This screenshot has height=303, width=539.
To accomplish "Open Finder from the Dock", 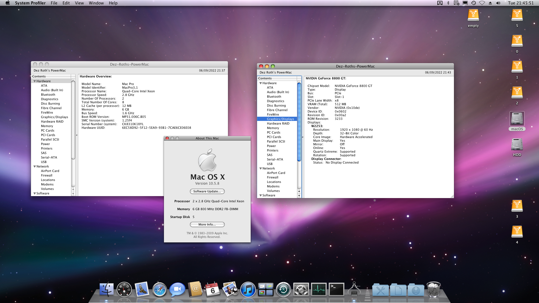I will (x=107, y=289).
